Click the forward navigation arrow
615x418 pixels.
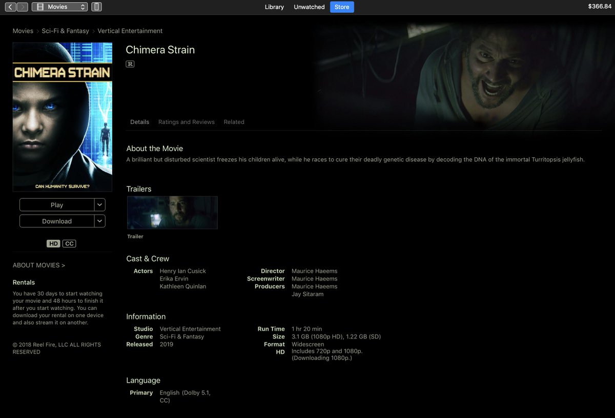pyautogui.click(x=24, y=7)
